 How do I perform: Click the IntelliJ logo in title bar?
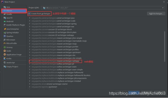pos(2,2)
